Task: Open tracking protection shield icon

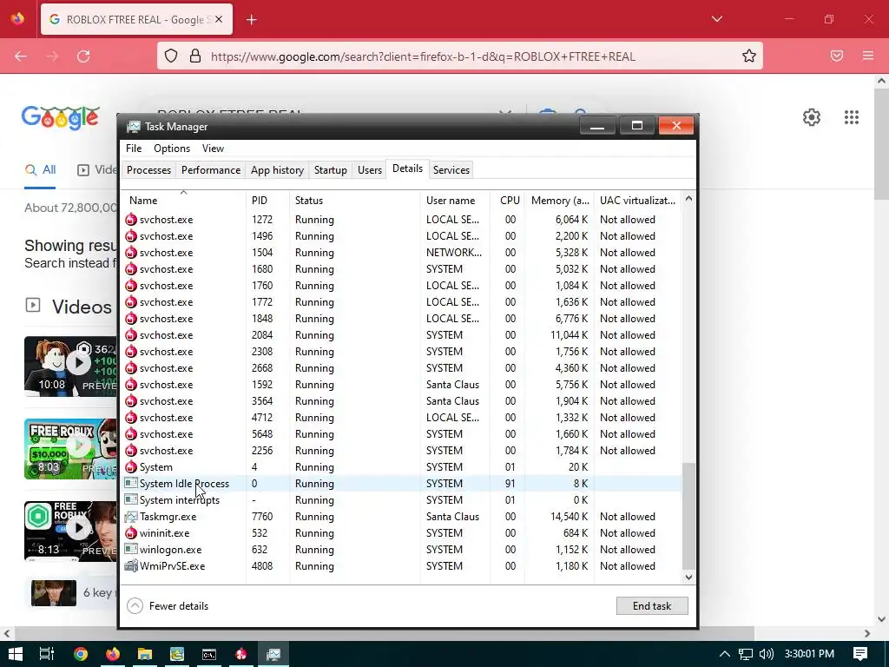Action: click(171, 56)
